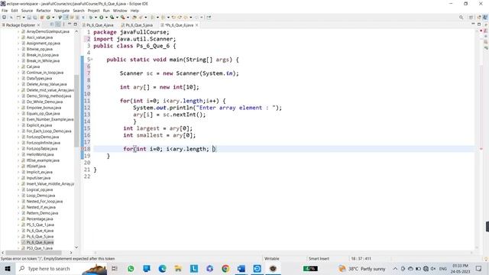Click the taskbar clock showing 24-05-2023
Viewport: 489px width, 275px height.
click(460, 268)
